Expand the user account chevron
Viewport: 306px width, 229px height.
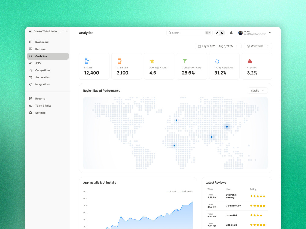pos(270,33)
